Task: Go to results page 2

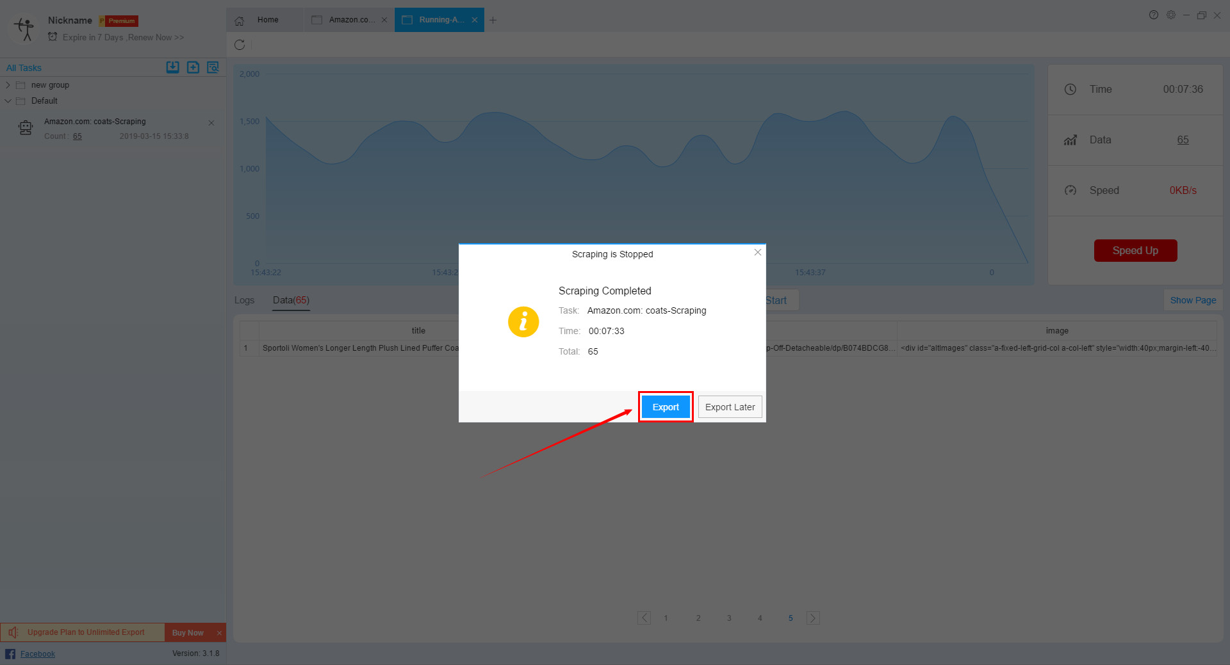Action: point(698,618)
